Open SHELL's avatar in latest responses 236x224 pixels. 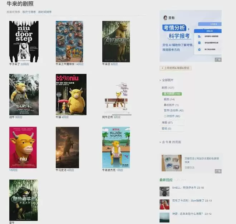coord(164,191)
